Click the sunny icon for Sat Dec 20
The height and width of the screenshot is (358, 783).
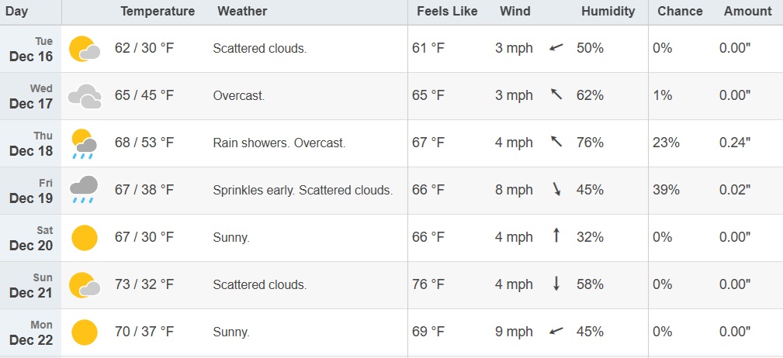pos(85,237)
